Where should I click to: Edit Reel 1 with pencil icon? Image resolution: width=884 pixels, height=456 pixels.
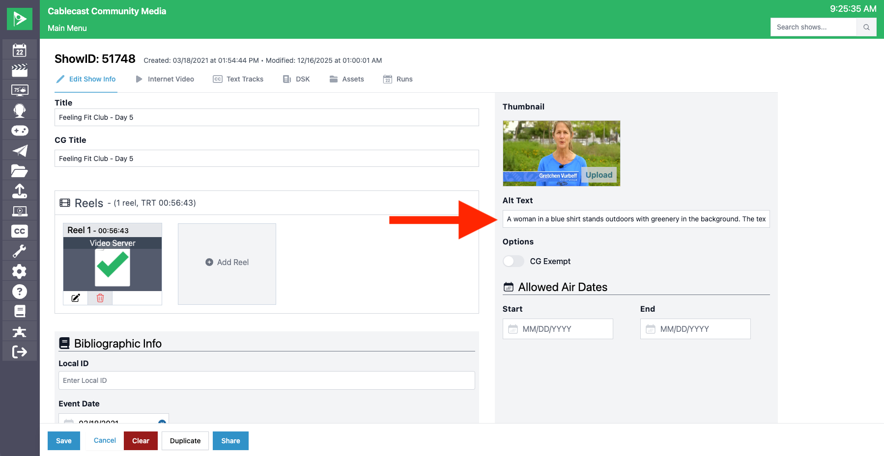[x=76, y=298]
